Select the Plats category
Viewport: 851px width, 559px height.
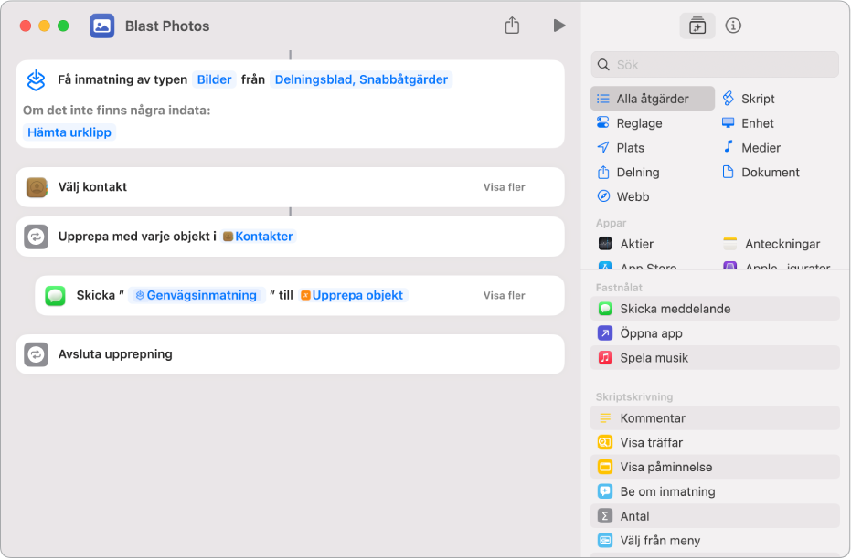click(x=621, y=147)
